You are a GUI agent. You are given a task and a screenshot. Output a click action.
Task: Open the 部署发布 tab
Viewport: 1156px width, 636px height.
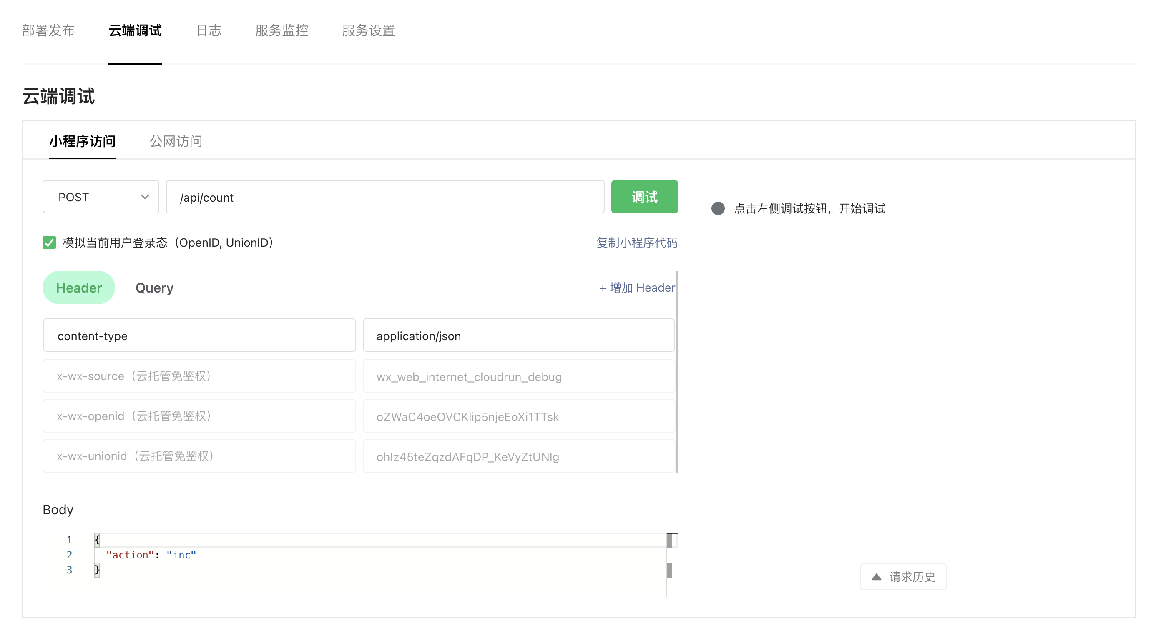pyautogui.click(x=48, y=30)
